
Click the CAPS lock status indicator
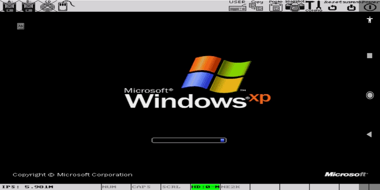146,187
